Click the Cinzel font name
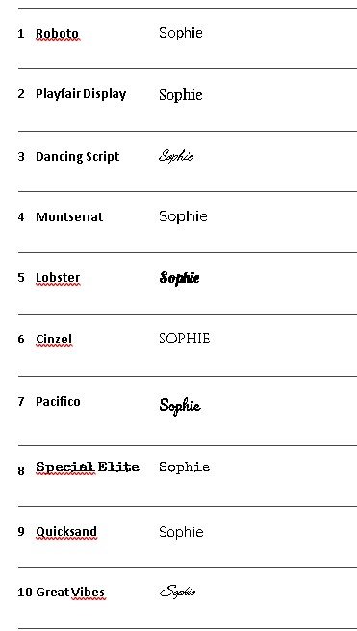 tap(54, 340)
